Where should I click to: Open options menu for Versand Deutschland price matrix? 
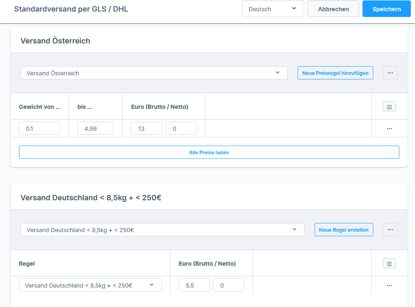click(390, 230)
